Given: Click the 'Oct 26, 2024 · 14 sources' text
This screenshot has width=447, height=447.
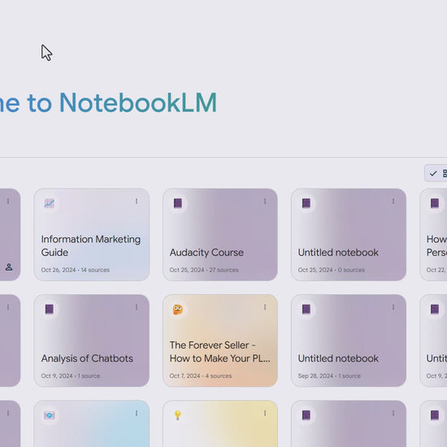Looking at the screenshot, I should (76, 270).
